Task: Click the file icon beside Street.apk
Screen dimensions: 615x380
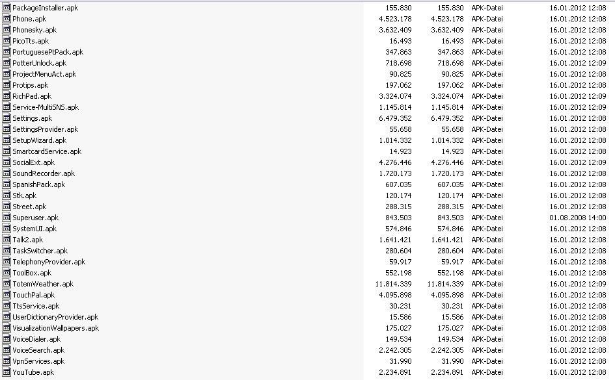Action: (7, 207)
